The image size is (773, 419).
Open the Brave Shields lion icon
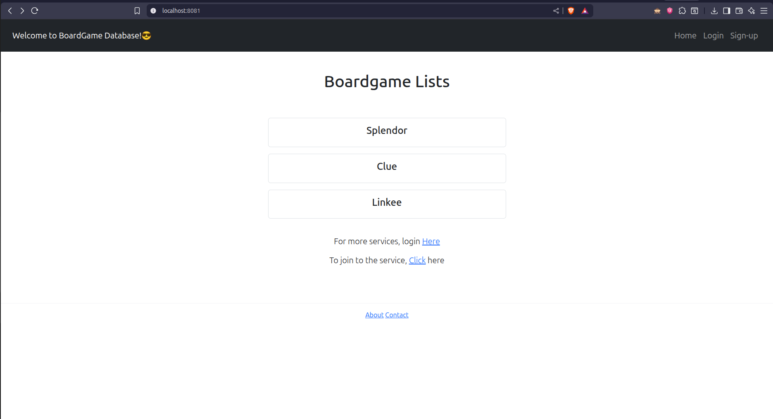571,11
